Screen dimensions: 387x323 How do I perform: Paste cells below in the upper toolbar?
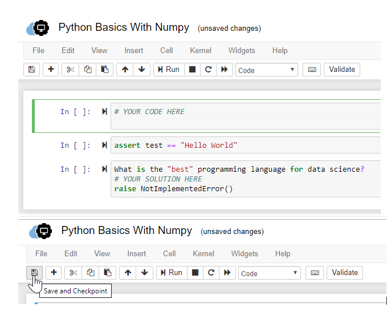pos(105,70)
